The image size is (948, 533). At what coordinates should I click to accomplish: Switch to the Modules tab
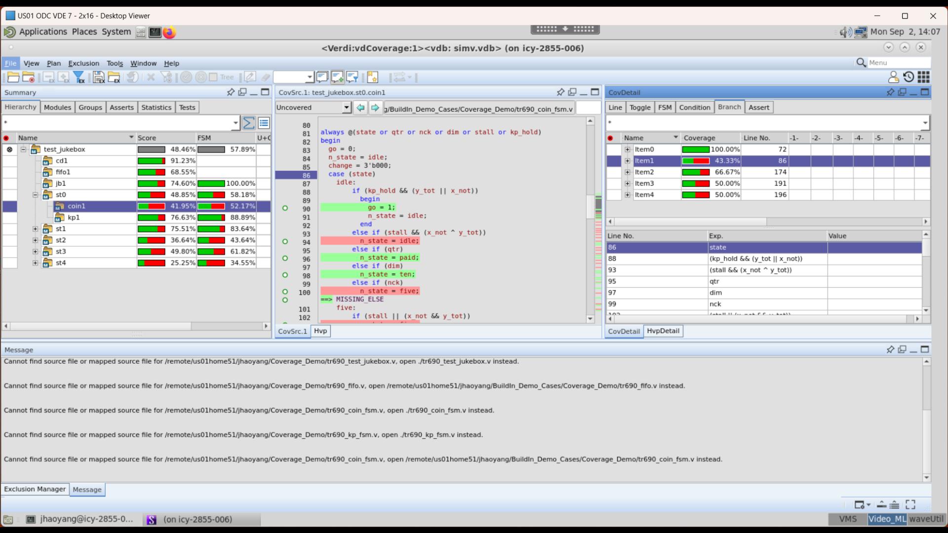coord(57,108)
